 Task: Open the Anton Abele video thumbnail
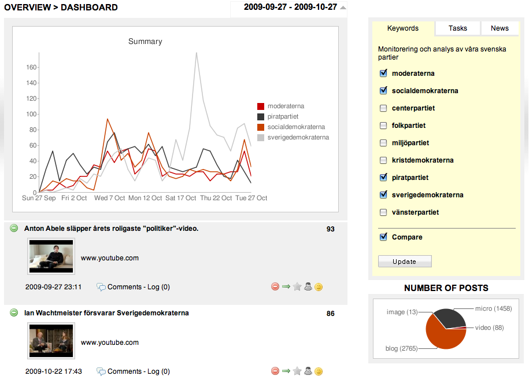[51, 256]
